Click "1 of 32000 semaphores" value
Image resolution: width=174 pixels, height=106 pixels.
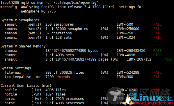tap(67, 29)
